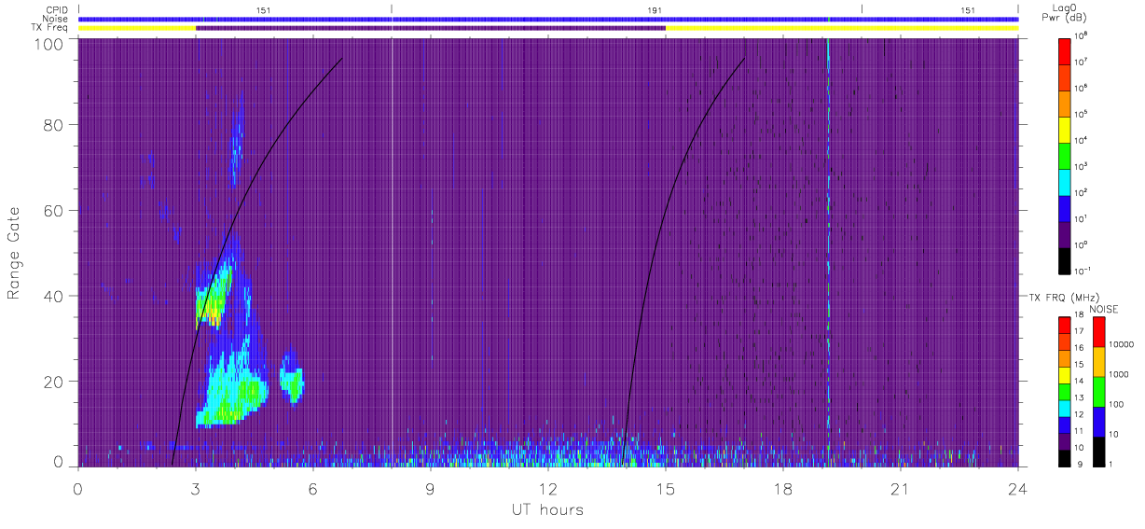Pick the green segment of the NOISE color bar
This screenshot has width=1145, height=529.
[1098, 390]
